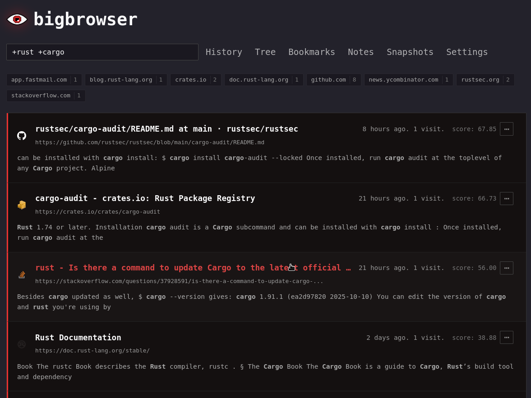Click Rust favicon beside Rust Documentation

[x=22, y=344]
